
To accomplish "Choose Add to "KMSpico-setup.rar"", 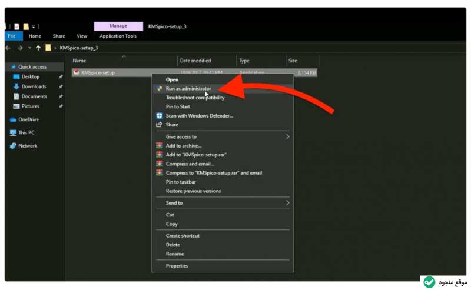I will coord(196,155).
